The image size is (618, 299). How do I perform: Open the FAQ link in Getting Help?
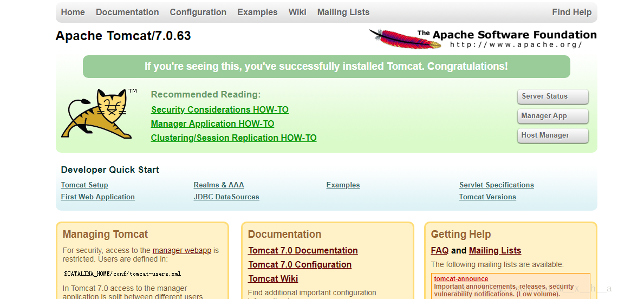click(x=440, y=251)
